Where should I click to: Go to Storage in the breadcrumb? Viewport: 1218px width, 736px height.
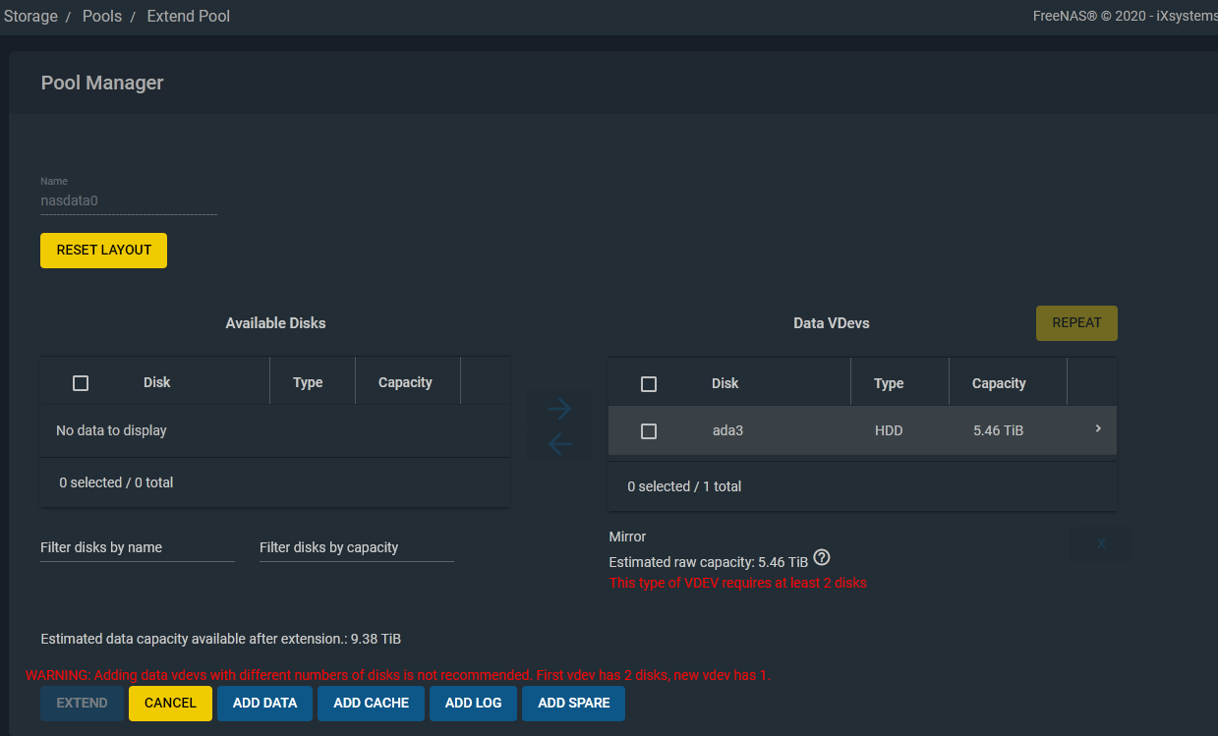click(30, 17)
